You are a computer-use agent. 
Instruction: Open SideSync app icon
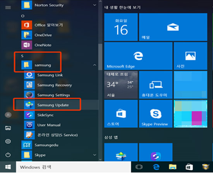pyautogui.click(x=29, y=115)
